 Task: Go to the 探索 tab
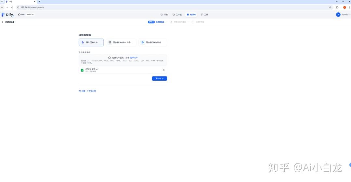(x=164, y=15)
